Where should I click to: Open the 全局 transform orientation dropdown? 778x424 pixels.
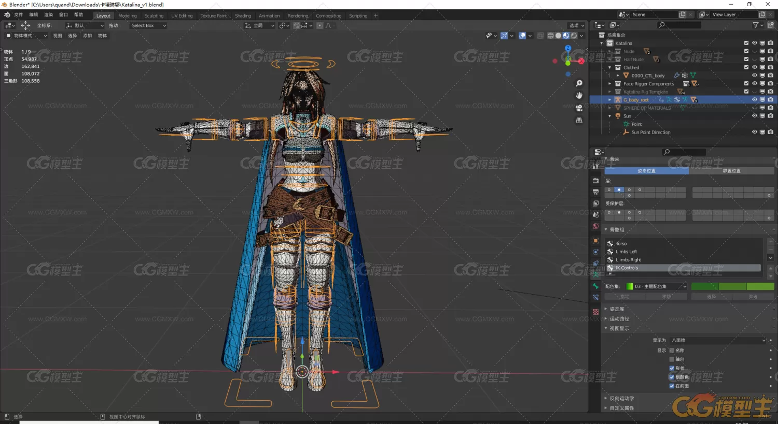[259, 25]
